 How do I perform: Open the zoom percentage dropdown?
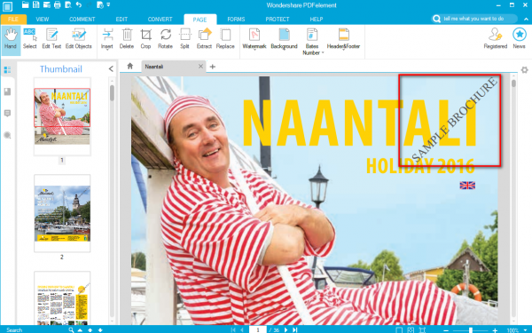(x=525, y=330)
